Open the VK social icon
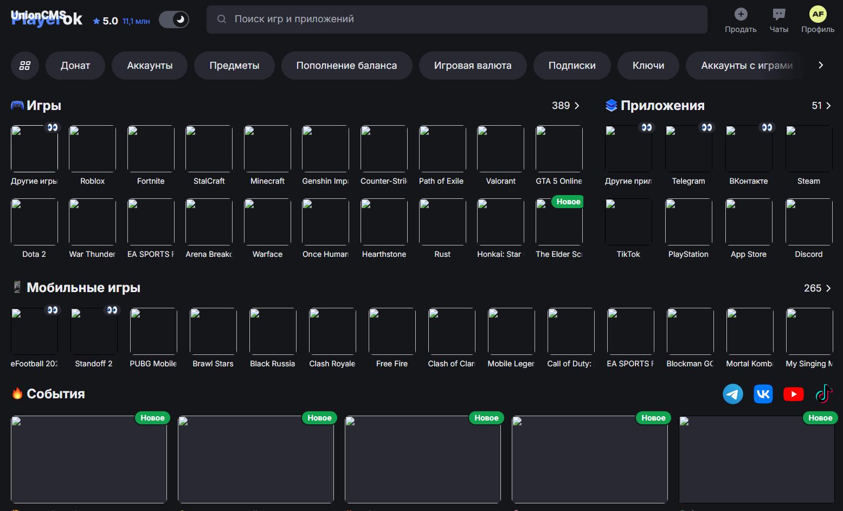The image size is (843, 511). coord(763,394)
